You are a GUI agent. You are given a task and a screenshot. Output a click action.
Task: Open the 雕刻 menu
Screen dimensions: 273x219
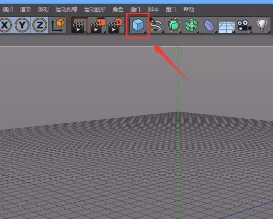point(43,9)
